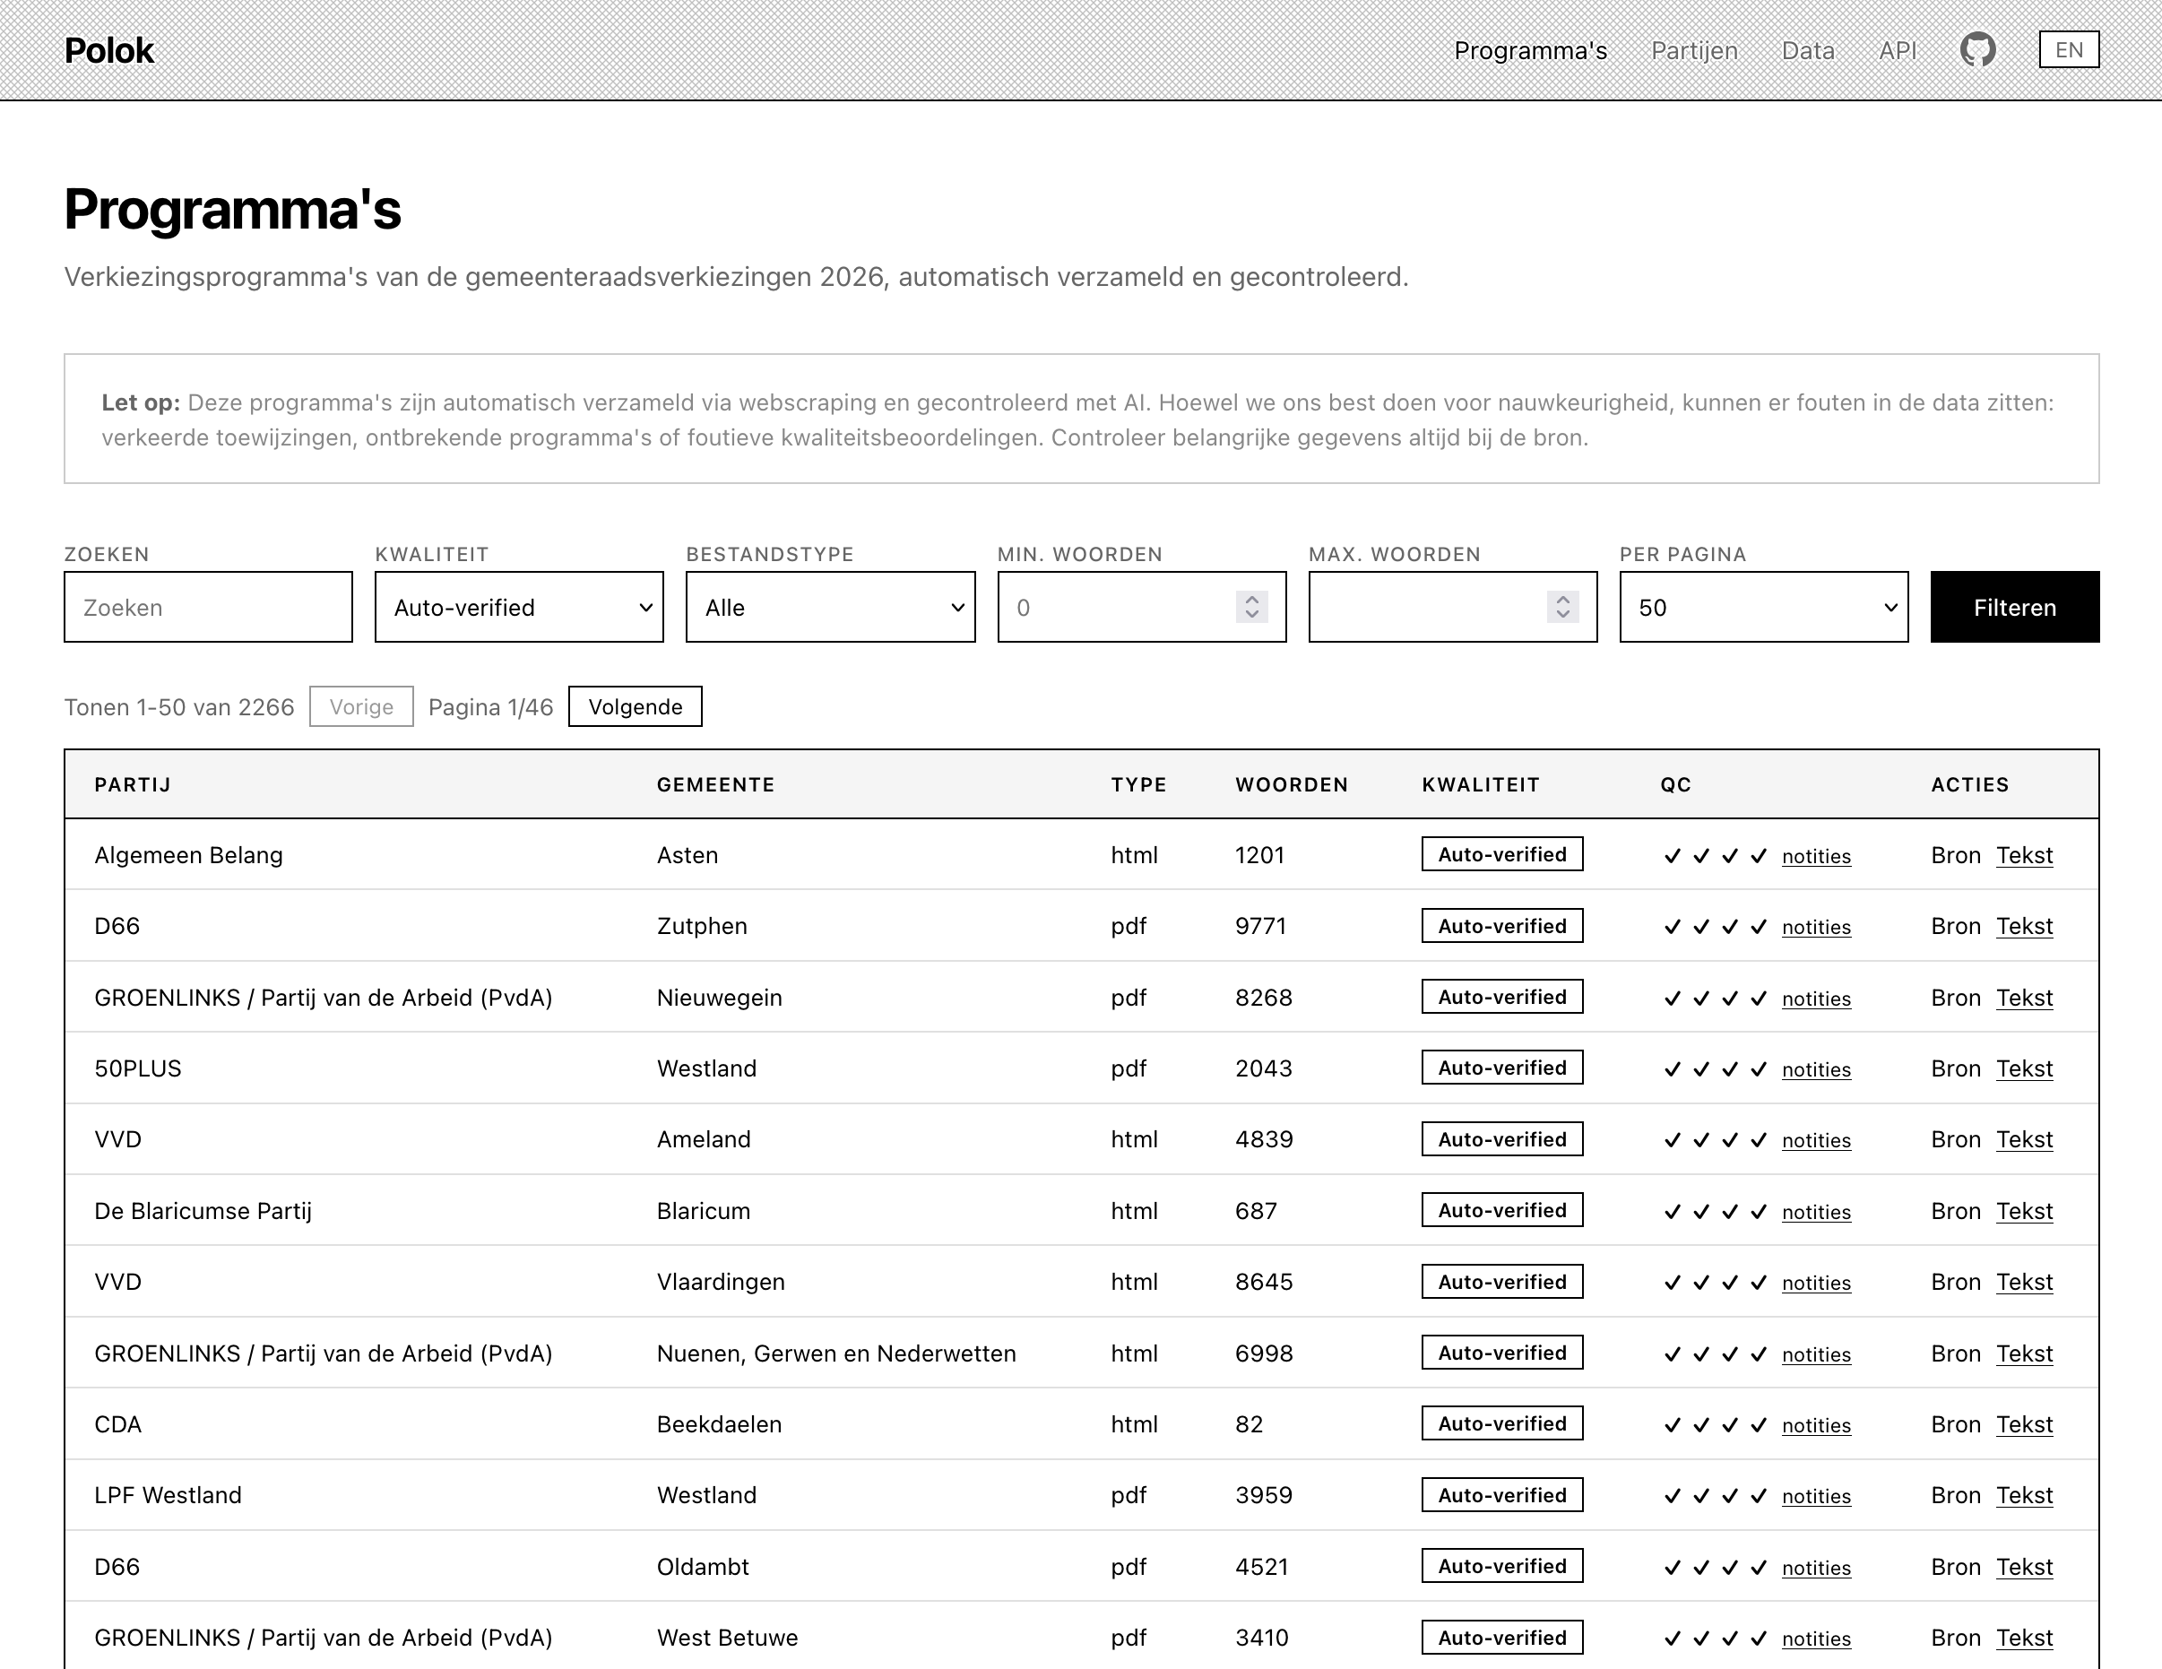
Task: Open notities for the West Betuwe row
Action: (x=1817, y=1639)
